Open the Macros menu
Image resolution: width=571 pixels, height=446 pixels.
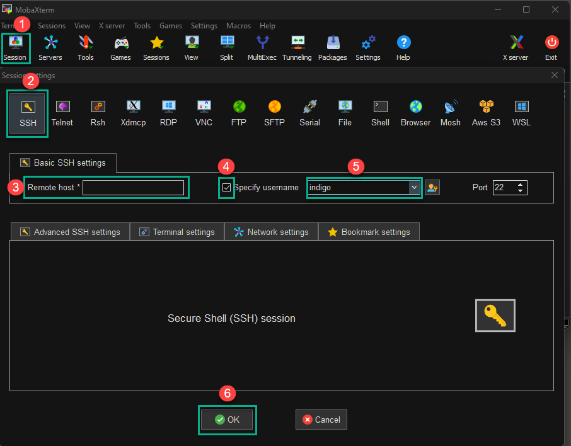(x=238, y=26)
